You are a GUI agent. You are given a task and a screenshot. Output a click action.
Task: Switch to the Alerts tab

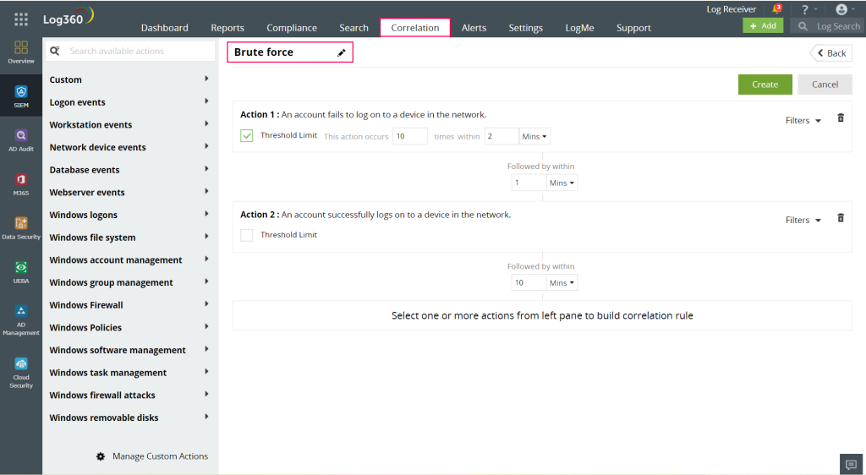pyautogui.click(x=474, y=28)
